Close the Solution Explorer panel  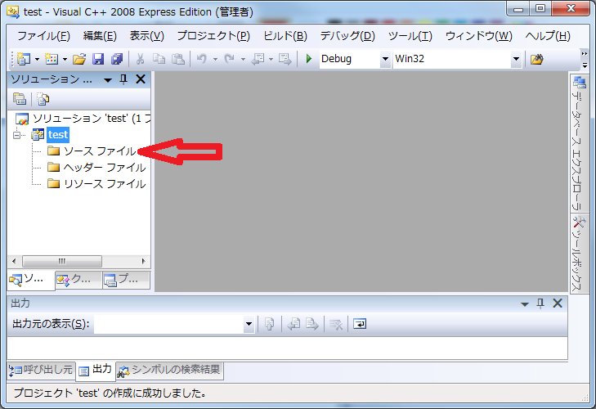pos(141,79)
